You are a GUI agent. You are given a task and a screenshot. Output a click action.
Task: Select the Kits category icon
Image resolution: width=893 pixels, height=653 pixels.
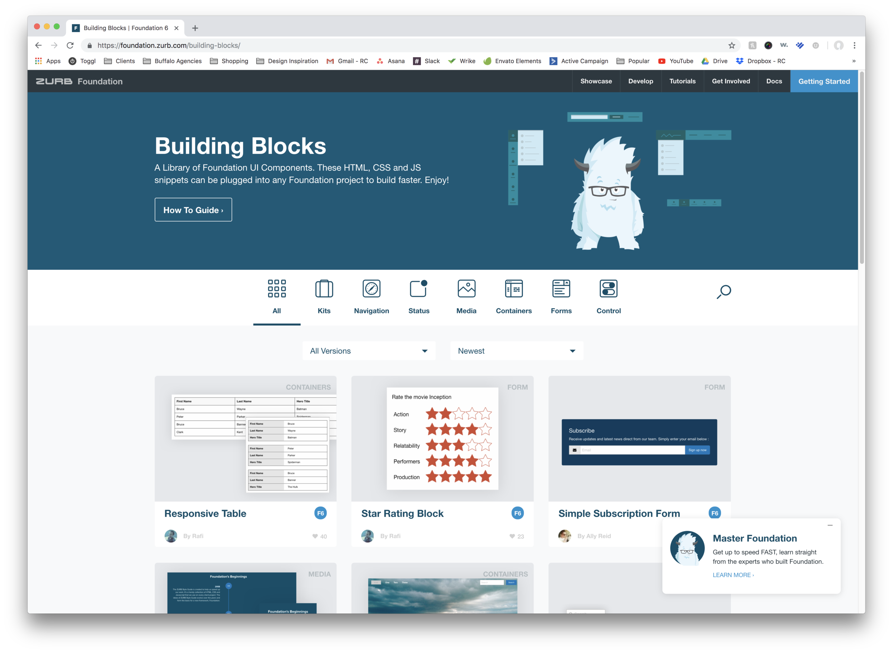(x=324, y=288)
